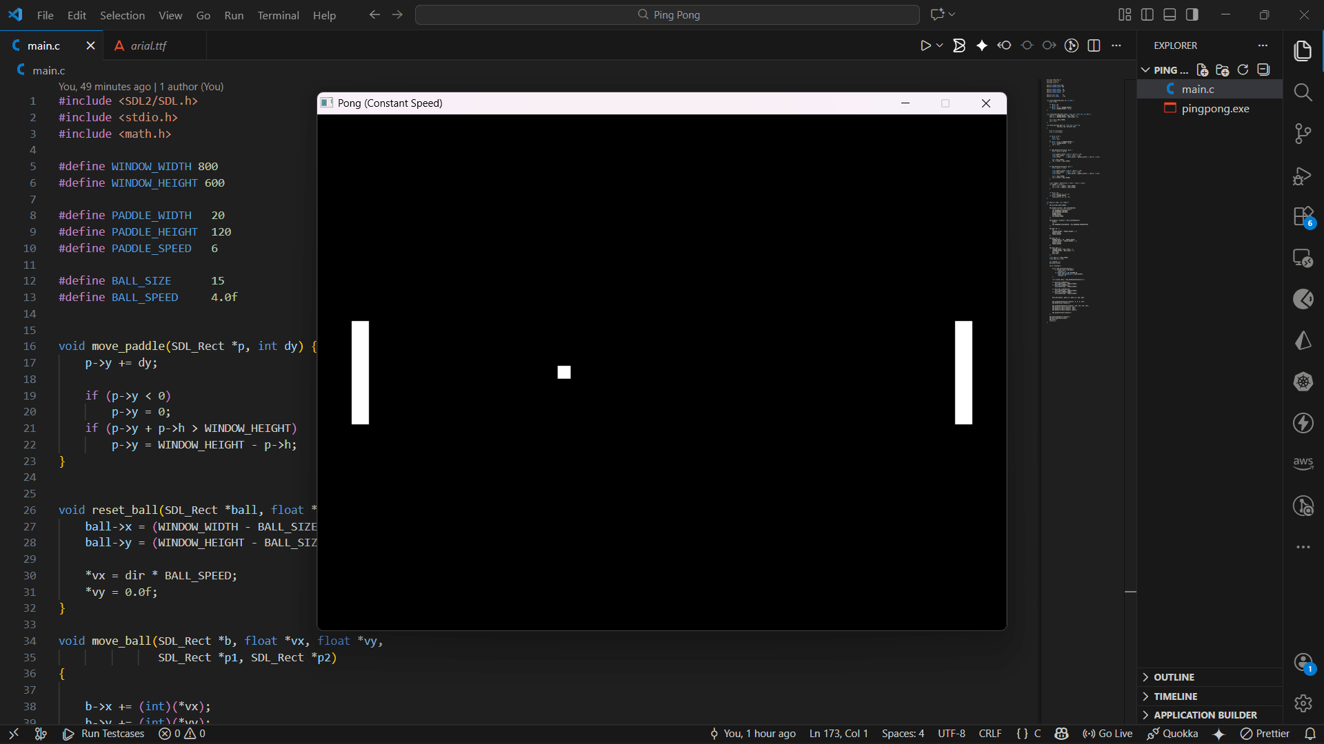This screenshot has width=1324, height=744.
Task: Click the New File icon in Explorer
Action: [x=1202, y=70]
